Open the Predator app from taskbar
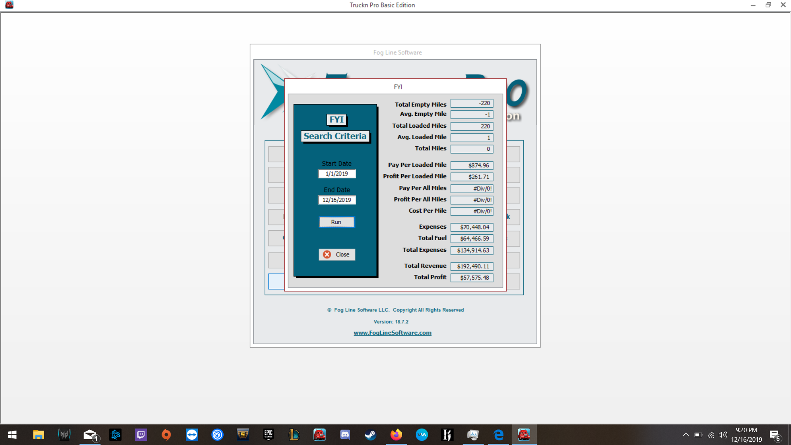 coord(64,435)
